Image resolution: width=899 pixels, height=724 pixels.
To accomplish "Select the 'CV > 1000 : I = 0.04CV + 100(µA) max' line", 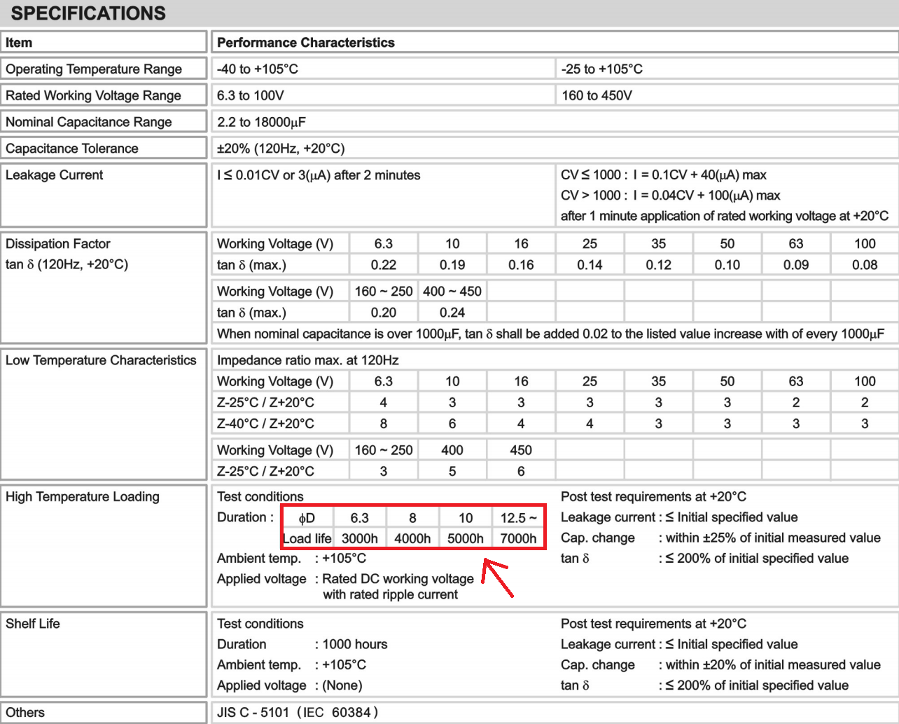I will [671, 196].
